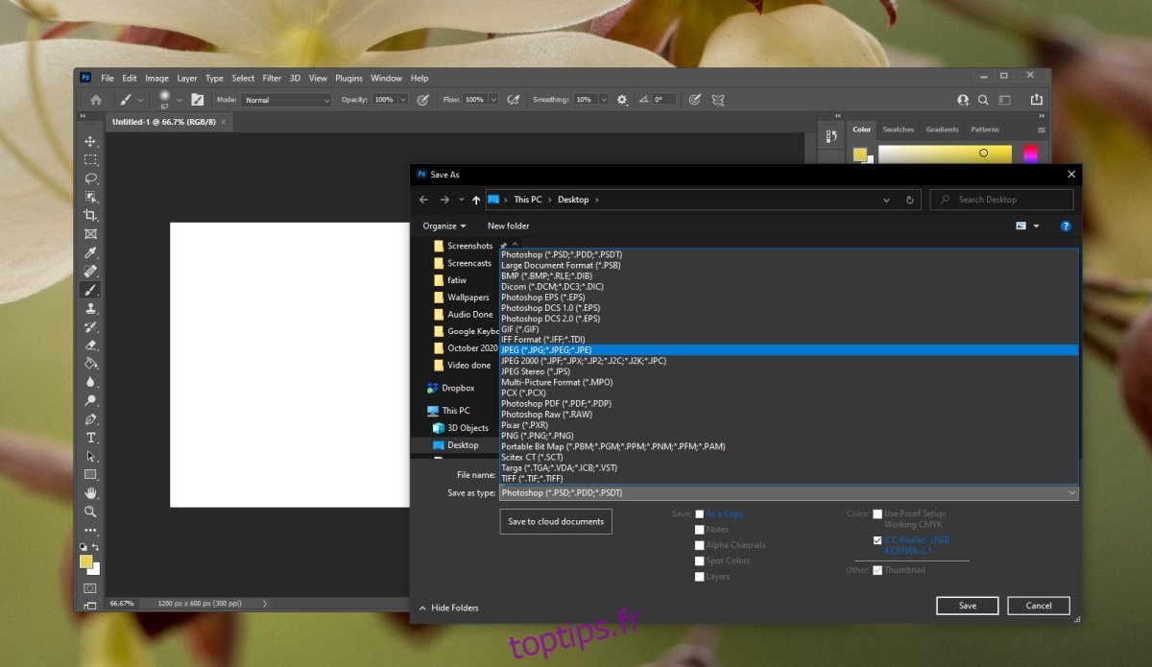Open the Organize dropdown menu
This screenshot has width=1152, height=667.
[444, 226]
